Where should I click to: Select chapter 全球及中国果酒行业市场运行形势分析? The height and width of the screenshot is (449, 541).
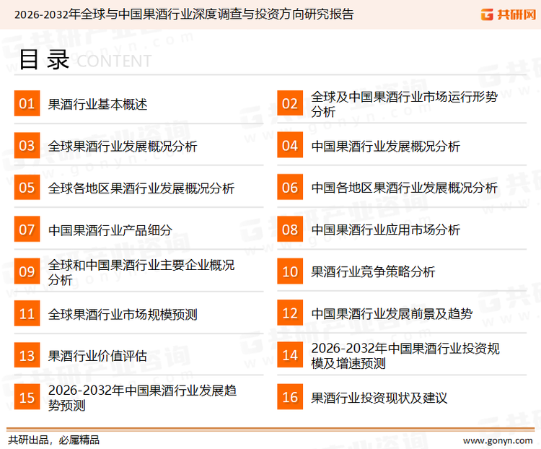[405, 104]
